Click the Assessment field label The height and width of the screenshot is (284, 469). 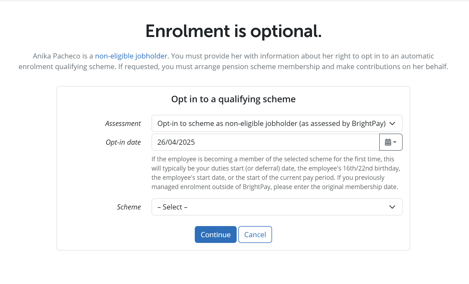point(123,124)
